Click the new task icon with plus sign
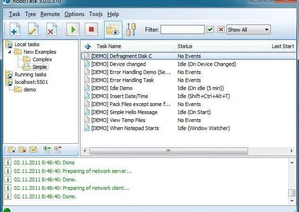 pos(15,30)
